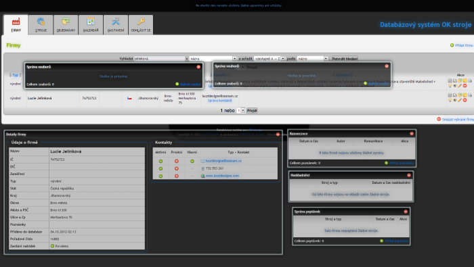Click the lightbulb icon in the first company row

coord(450,86)
